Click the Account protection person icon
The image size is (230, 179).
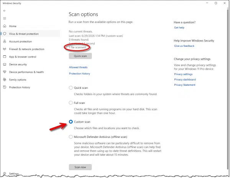pyautogui.click(x=5, y=41)
